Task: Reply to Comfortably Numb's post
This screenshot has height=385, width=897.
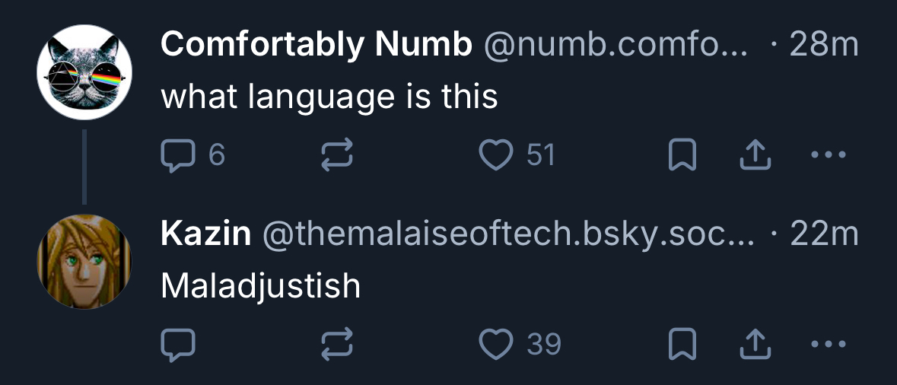Action: tap(178, 156)
